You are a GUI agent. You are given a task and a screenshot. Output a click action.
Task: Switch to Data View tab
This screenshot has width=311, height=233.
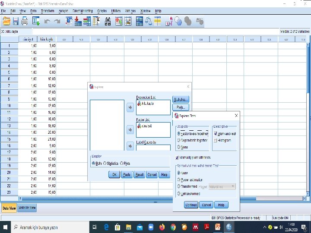(9, 208)
